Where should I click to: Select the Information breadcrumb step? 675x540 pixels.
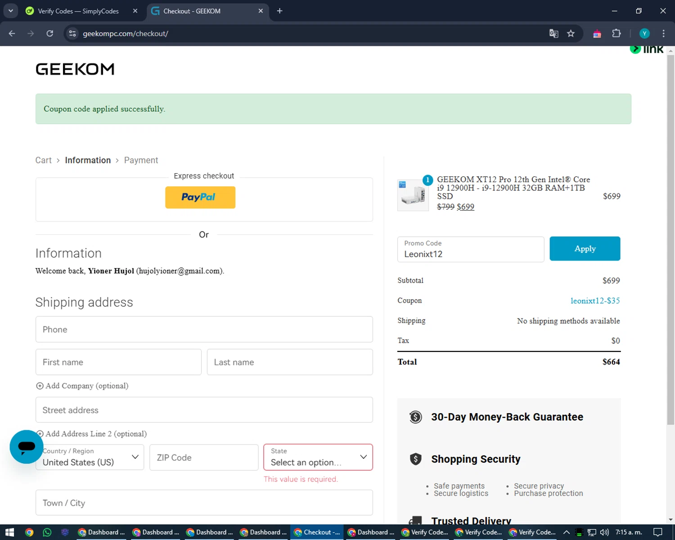coord(88,160)
